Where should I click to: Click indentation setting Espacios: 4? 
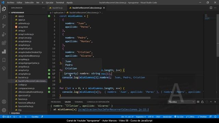pos(141,117)
